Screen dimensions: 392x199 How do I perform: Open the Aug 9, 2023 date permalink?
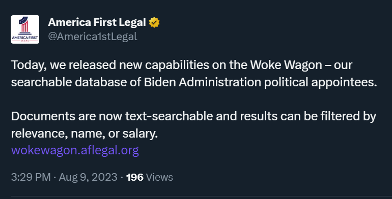(x=88, y=177)
